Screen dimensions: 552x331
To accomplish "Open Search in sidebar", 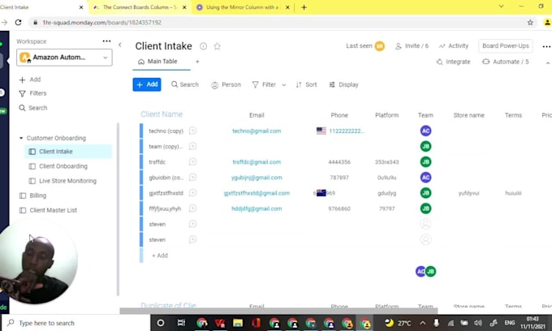I will click(x=33, y=108).
